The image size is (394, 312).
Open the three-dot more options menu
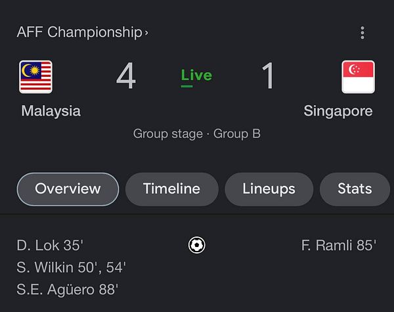[x=362, y=33]
